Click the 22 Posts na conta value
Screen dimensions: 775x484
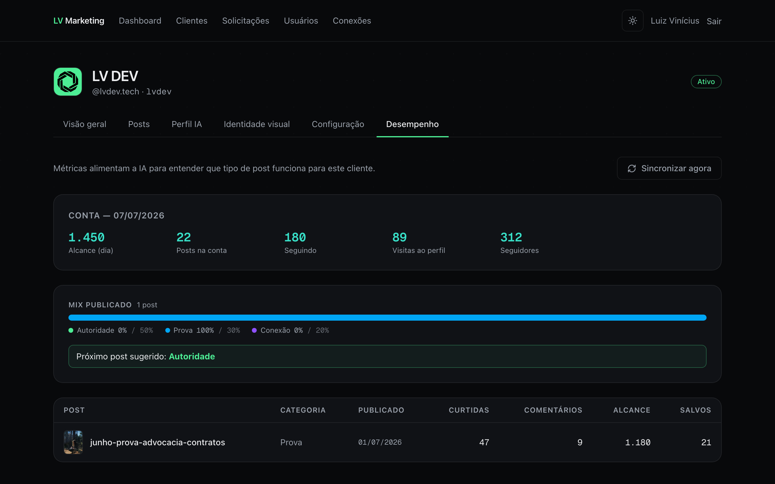183,237
